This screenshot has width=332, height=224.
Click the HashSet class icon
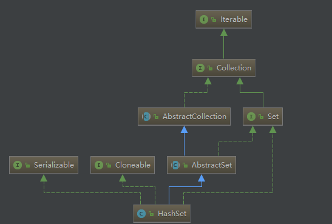[x=141, y=214]
